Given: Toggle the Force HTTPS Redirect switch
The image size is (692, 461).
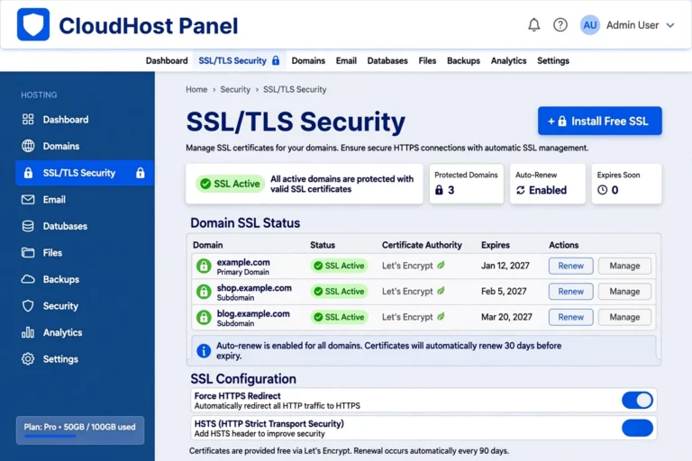Looking at the screenshot, I should coord(637,400).
